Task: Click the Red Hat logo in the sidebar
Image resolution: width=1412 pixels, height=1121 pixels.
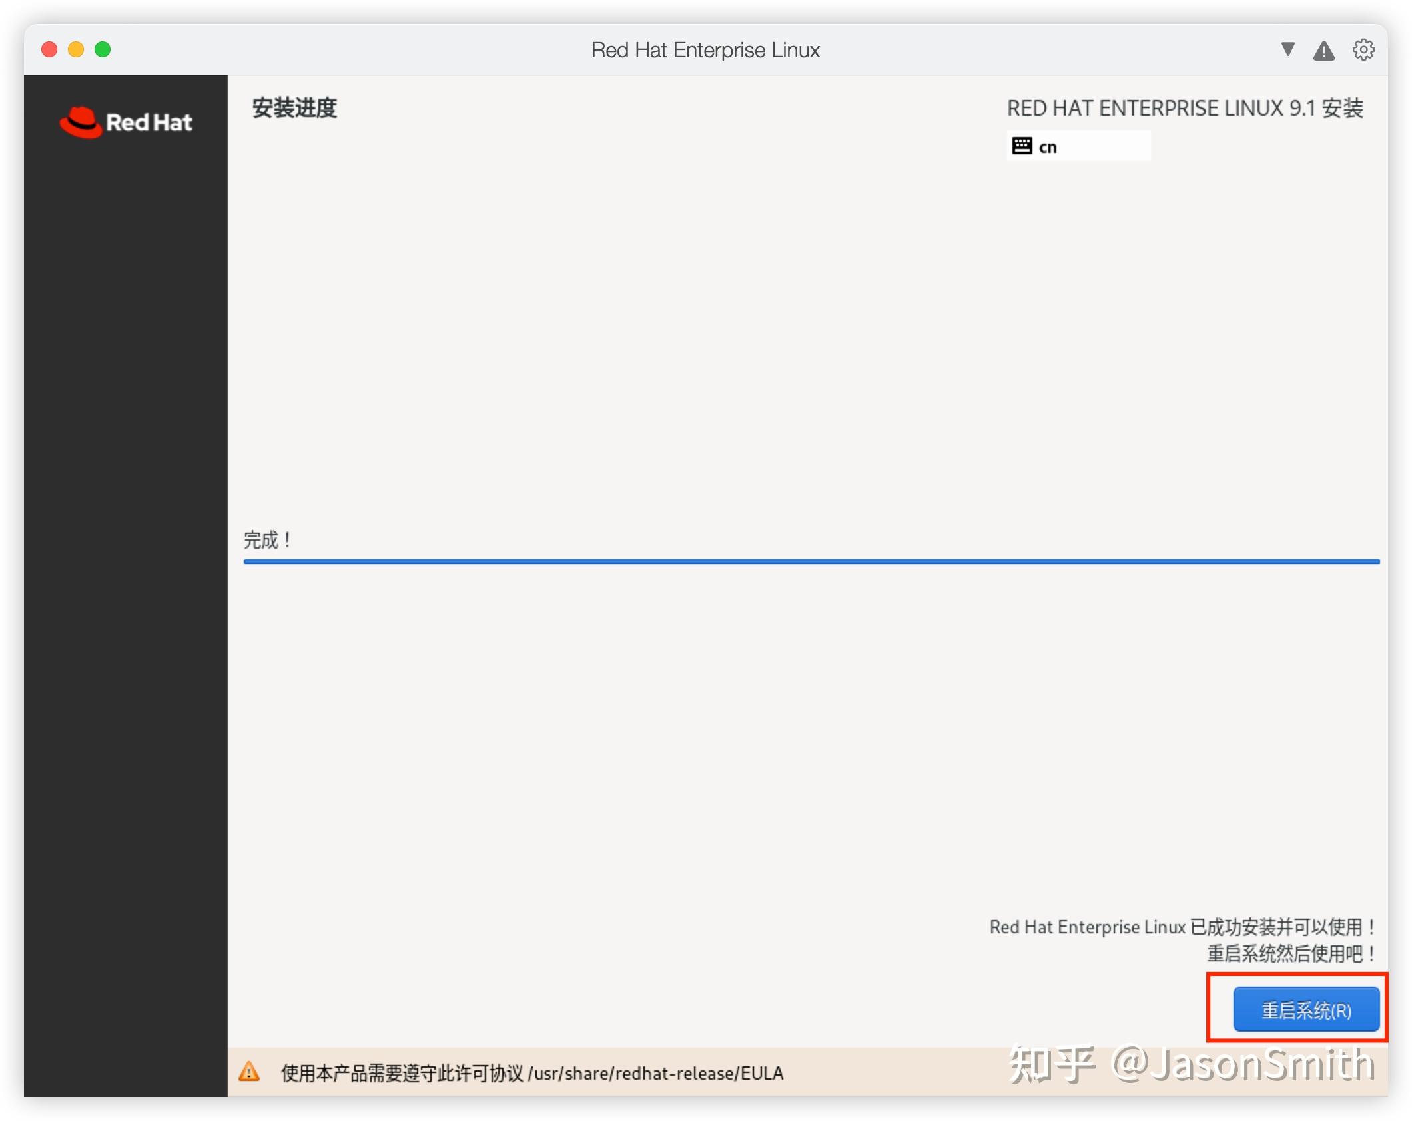Action: point(126,122)
